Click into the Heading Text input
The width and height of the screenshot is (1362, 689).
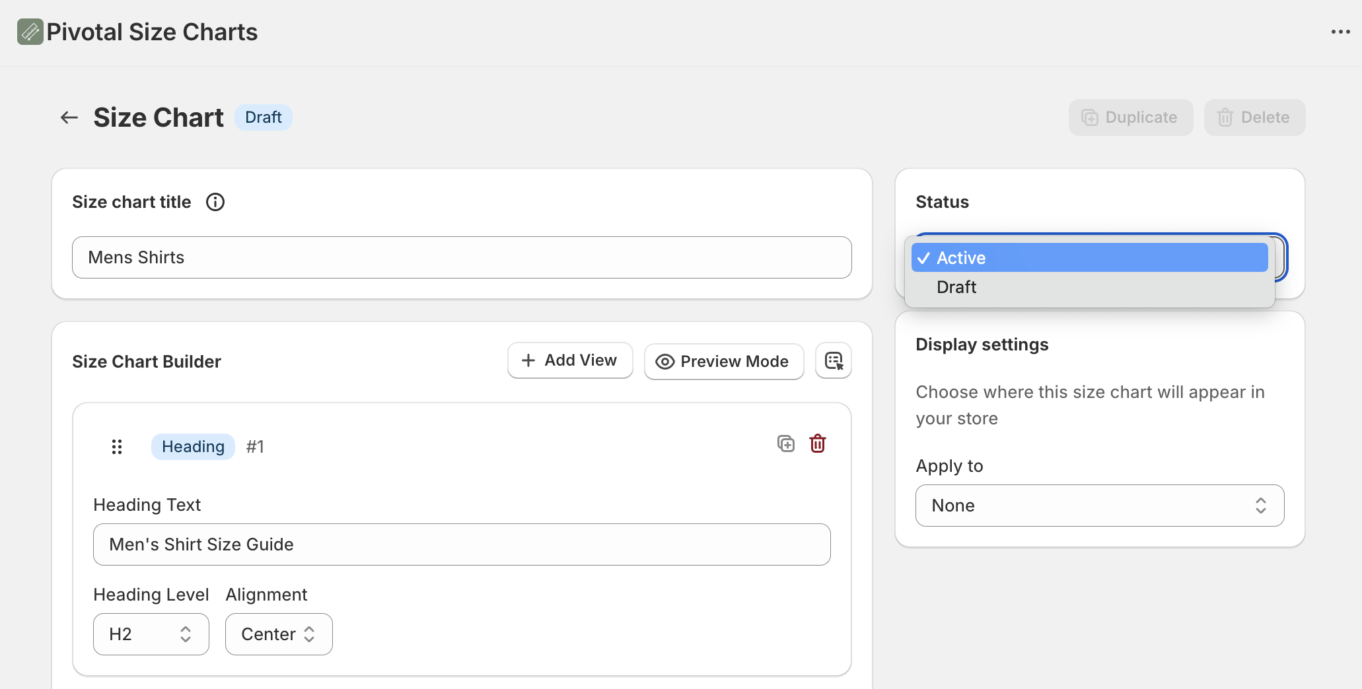point(462,544)
